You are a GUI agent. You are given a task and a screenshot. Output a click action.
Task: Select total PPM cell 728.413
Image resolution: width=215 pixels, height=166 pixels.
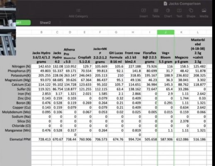(x=41, y=139)
